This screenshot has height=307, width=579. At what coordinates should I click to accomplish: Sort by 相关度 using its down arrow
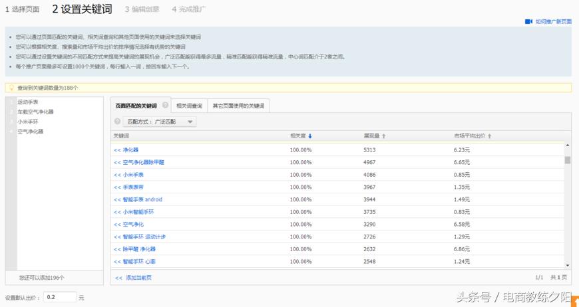(310, 136)
